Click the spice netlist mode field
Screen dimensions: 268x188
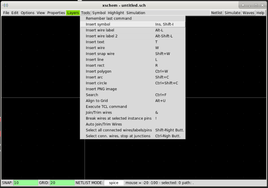114,183
